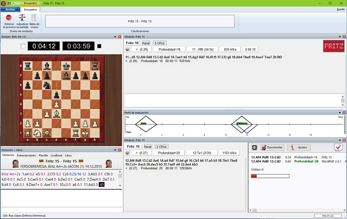The image size is (347, 219).
Task: Click the upper Fritz 15 engine name button
Action: tap(132, 43)
